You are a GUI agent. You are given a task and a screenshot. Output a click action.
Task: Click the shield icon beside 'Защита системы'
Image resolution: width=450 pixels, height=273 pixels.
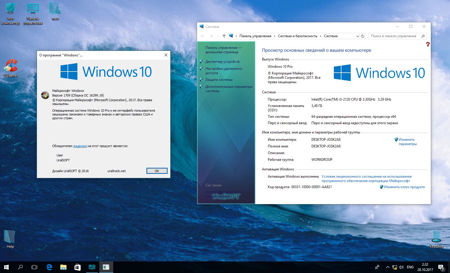(x=201, y=80)
